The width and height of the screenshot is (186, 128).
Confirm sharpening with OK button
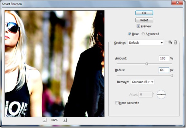tap(144, 13)
